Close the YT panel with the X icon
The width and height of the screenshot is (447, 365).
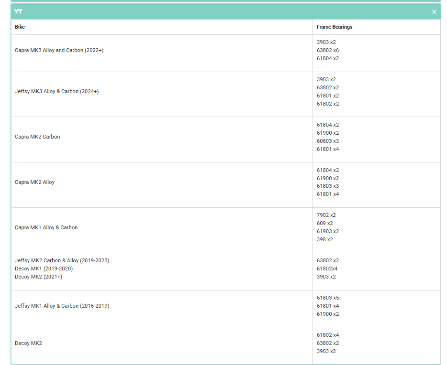[x=434, y=12]
